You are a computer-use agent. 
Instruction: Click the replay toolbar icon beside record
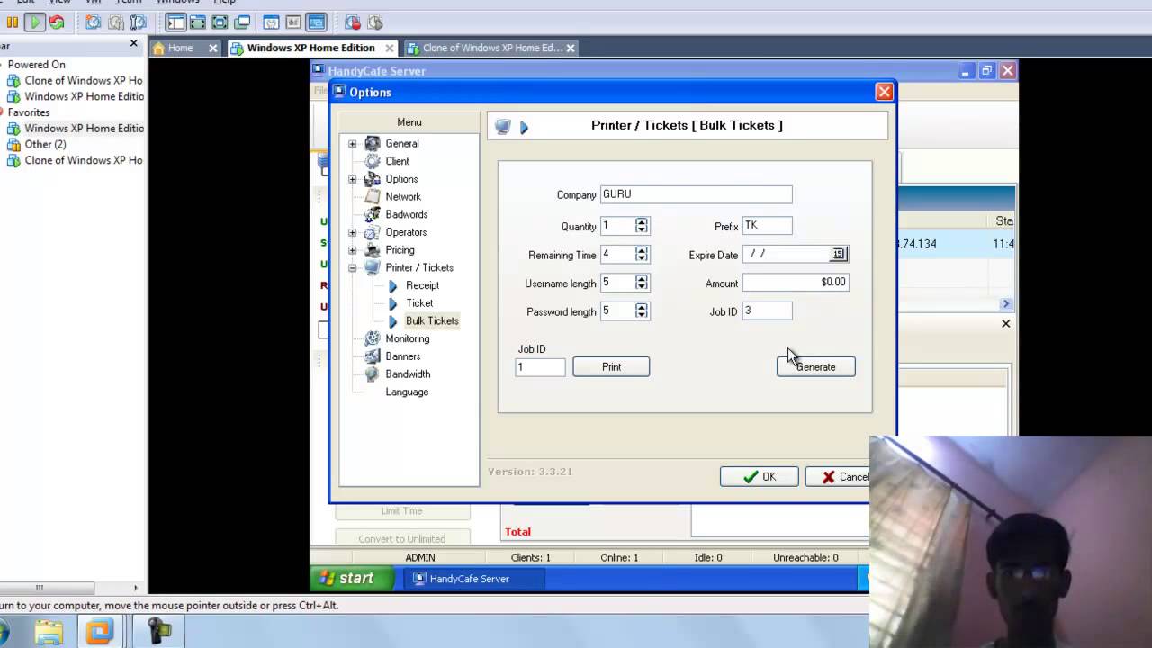point(375,22)
